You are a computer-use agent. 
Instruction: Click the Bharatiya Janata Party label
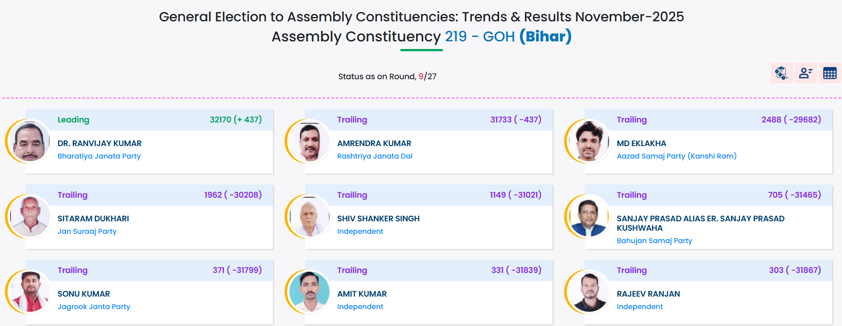click(99, 156)
